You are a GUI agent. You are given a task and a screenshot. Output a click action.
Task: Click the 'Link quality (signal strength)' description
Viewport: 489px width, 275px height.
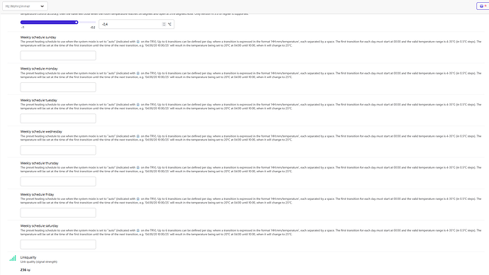pos(39,262)
